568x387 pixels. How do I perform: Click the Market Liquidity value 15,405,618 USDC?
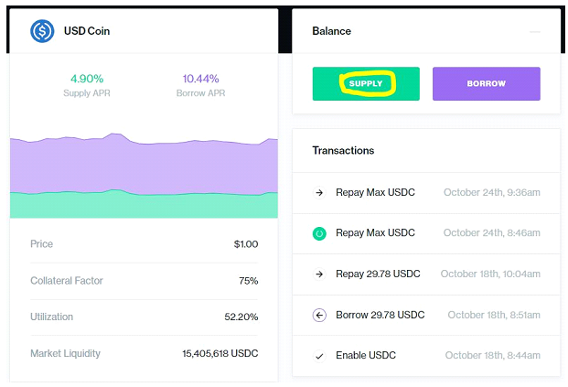pyautogui.click(x=220, y=353)
